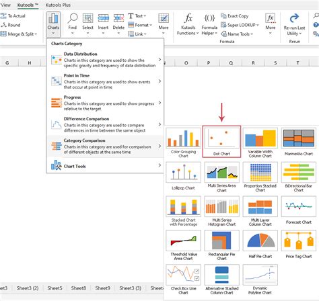The height and width of the screenshot is (301, 319).
Task: Select Dot Chart
Action: pos(221,142)
